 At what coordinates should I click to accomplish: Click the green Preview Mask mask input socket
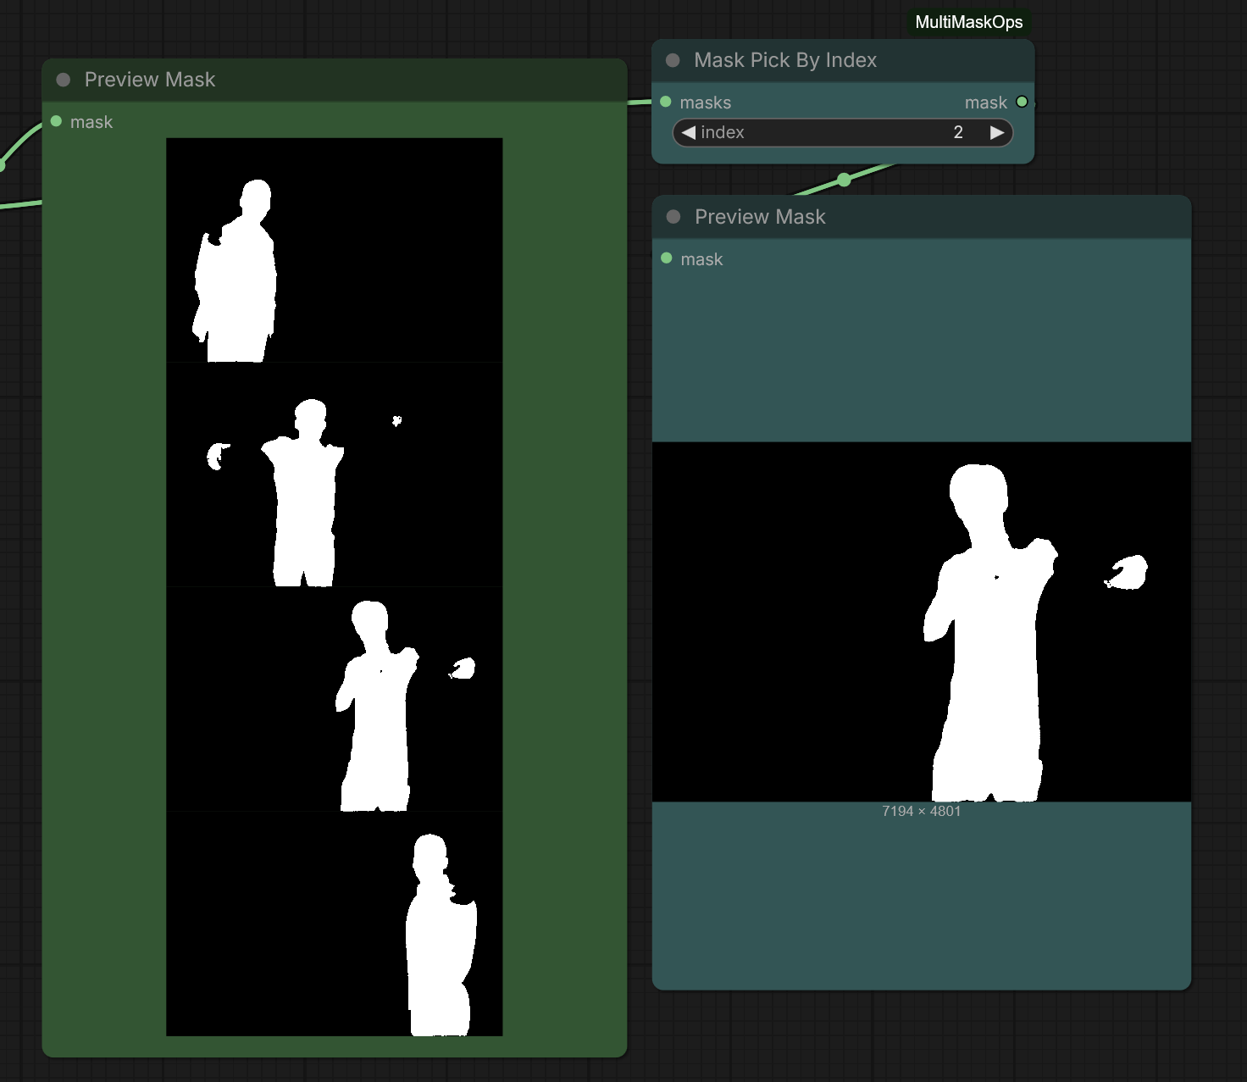click(x=56, y=121)
